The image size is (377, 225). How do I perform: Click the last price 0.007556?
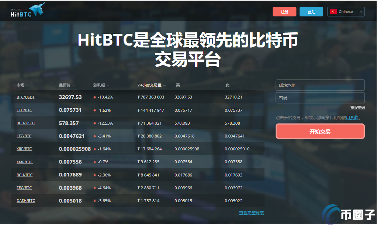click(70, 162)
